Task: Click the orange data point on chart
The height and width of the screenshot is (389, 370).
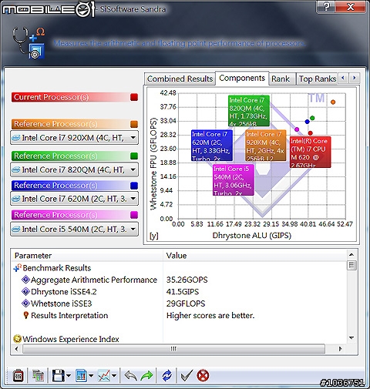Action: pos(333,102)
